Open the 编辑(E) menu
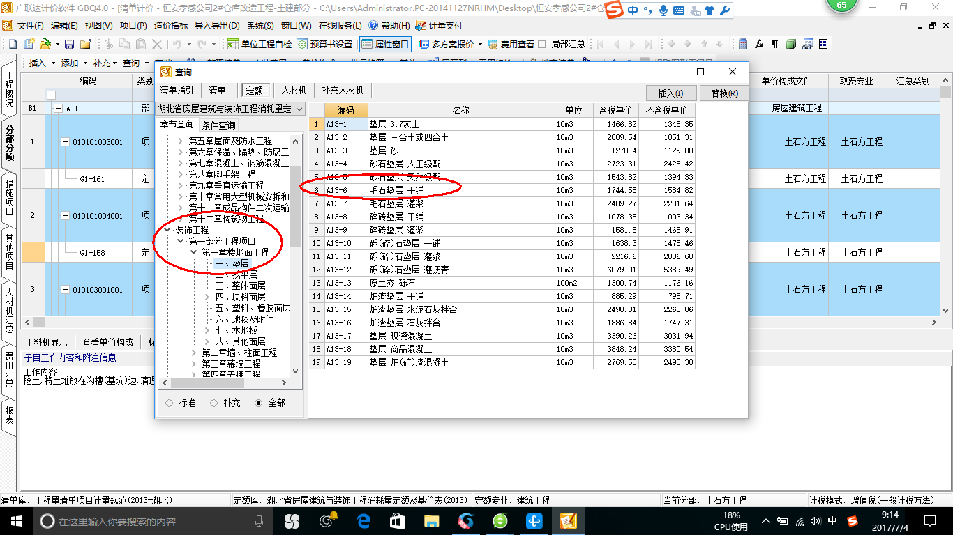Screen dimensions: 953x535 64,25
